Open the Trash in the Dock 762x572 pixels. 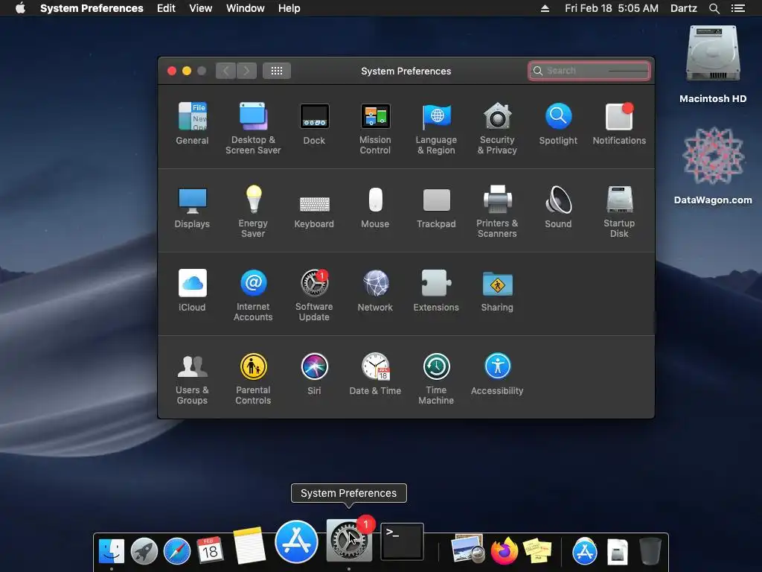point(650,551)
